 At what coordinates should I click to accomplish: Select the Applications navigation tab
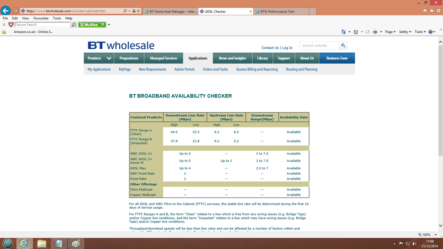click(x=198, y=58)
